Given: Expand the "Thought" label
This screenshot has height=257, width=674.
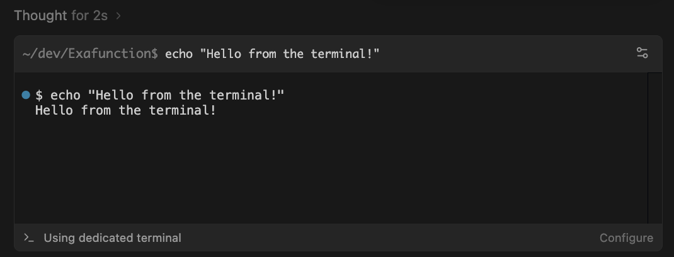Looking at the screenshot, I should tap(40, 16).
